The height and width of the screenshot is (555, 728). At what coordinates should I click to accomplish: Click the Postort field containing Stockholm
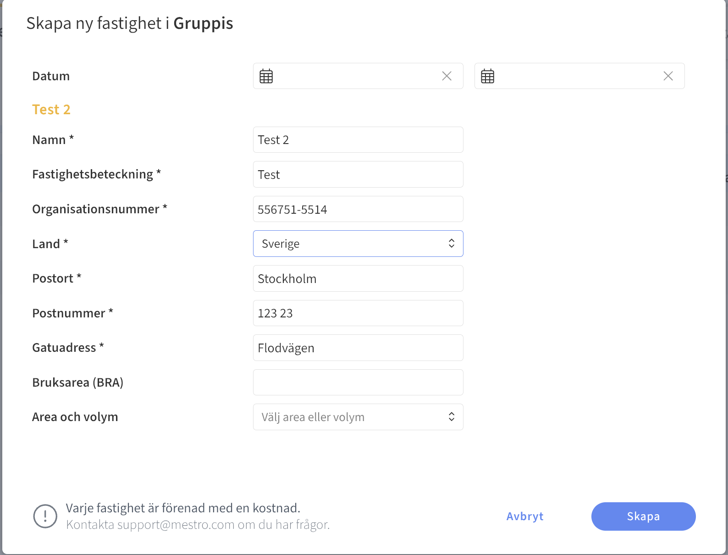click(358, 278)
